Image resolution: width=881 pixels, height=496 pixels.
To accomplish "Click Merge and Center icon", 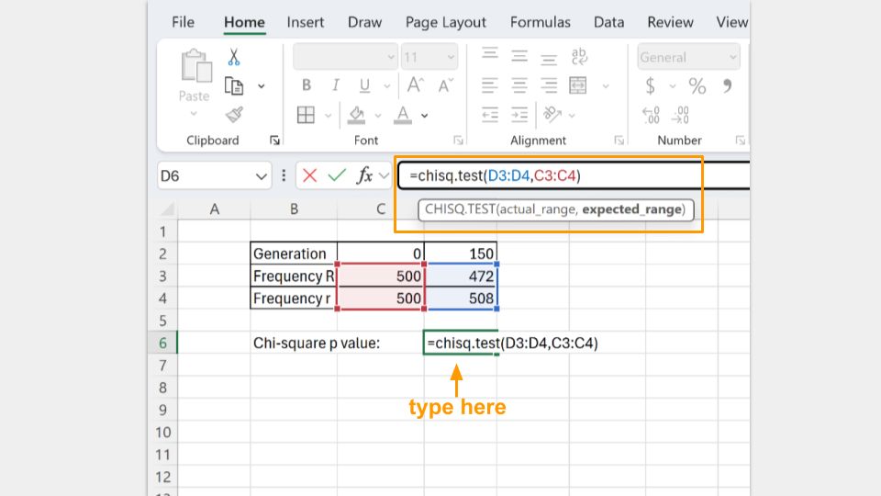I will tap(578, 85).
